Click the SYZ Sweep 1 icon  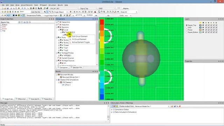pos(61,82)
